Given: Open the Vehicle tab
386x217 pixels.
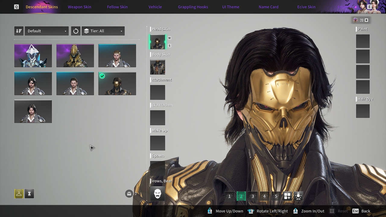Looking at the screenshot, I should point(155,7).
